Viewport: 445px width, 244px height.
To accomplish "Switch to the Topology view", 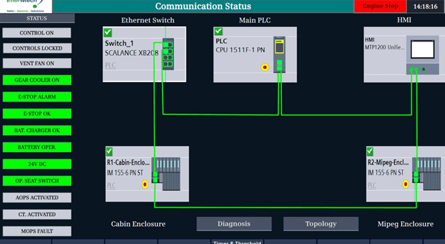I will 321,224.
